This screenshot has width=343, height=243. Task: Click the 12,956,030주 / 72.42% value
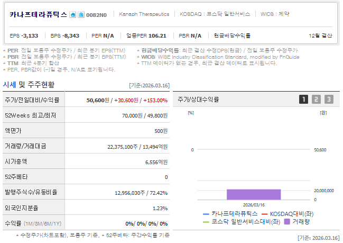tap(141, 193)
